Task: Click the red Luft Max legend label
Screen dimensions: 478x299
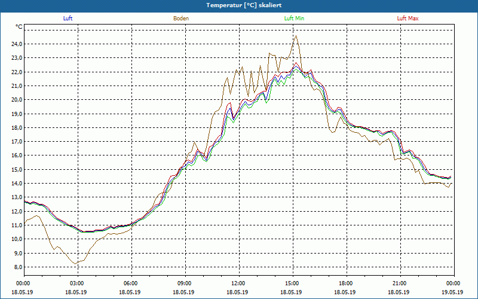Action: [x=407, y=19]
